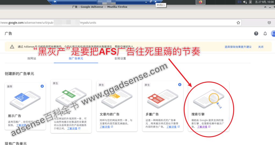Open the account avatar at top right

coord(273,34)
